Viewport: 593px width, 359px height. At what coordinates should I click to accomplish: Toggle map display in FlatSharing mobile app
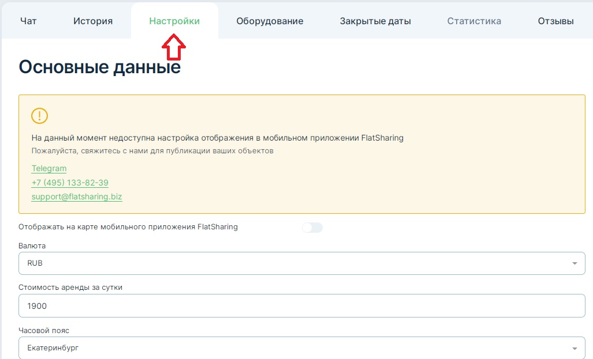pyautogui.click(x=312, y=228)
